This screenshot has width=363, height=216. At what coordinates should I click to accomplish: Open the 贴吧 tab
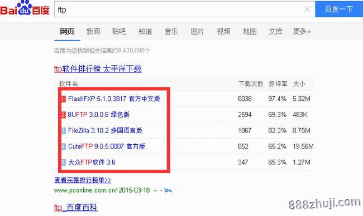click(119, 31)
